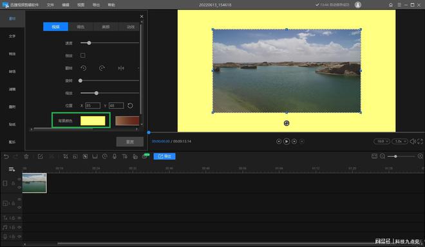Click the grey Reset button below the panel
The image size is (425, 247).
(x=130, y=142)
